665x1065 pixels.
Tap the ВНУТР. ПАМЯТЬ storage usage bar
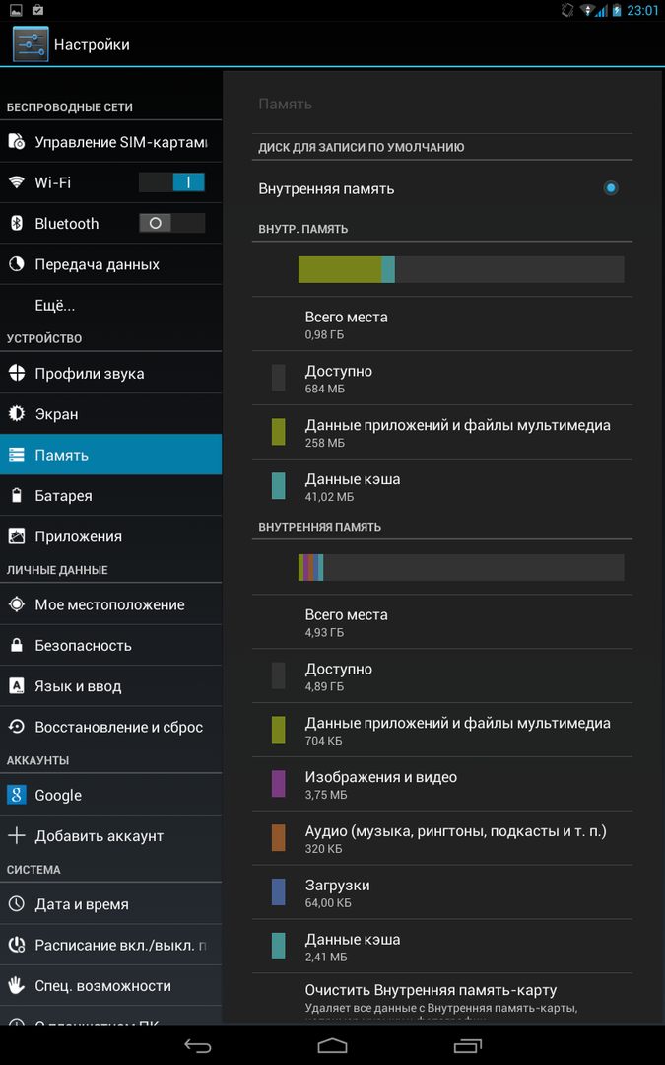click(x=461, y=269)
